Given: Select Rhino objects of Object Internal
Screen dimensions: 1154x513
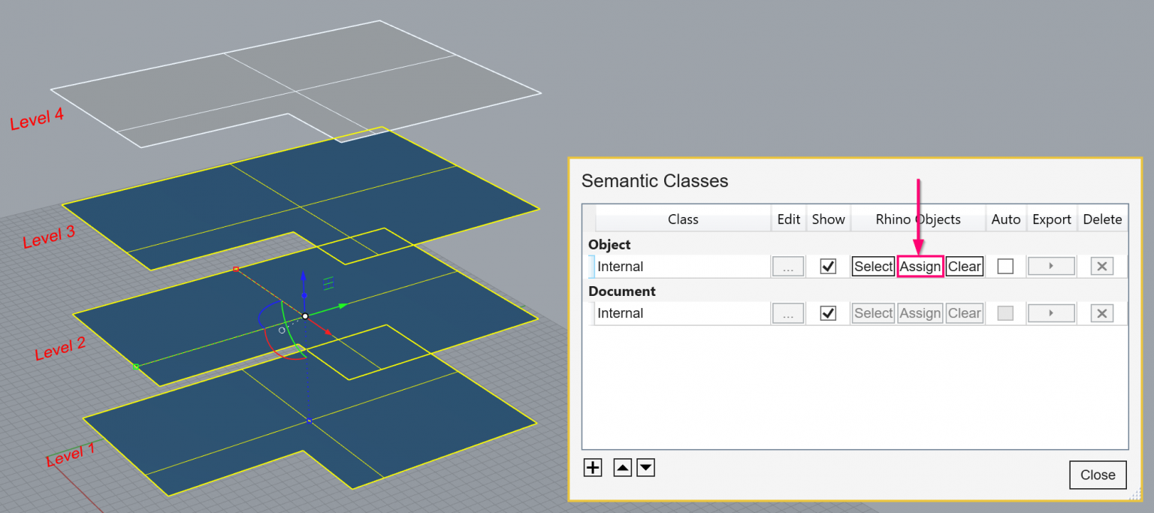Looking at the screenshot, I should coord(874,266).
